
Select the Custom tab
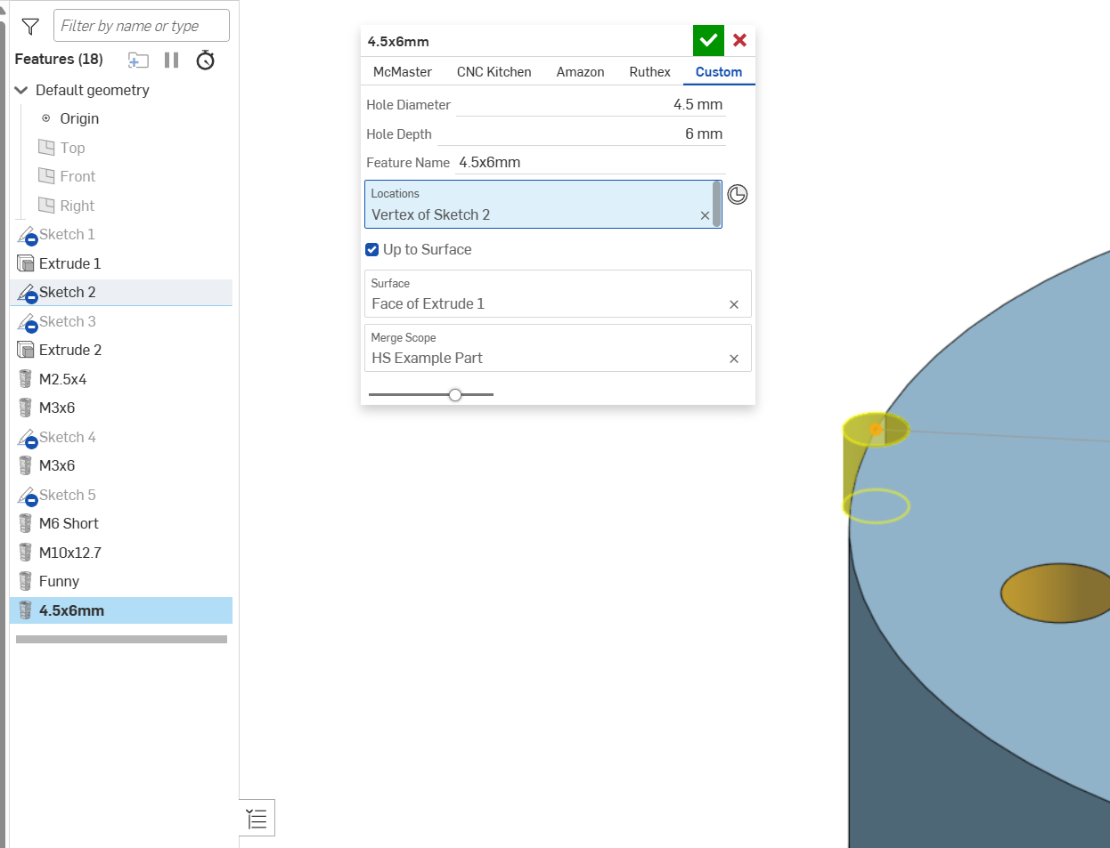coord(719,72)
